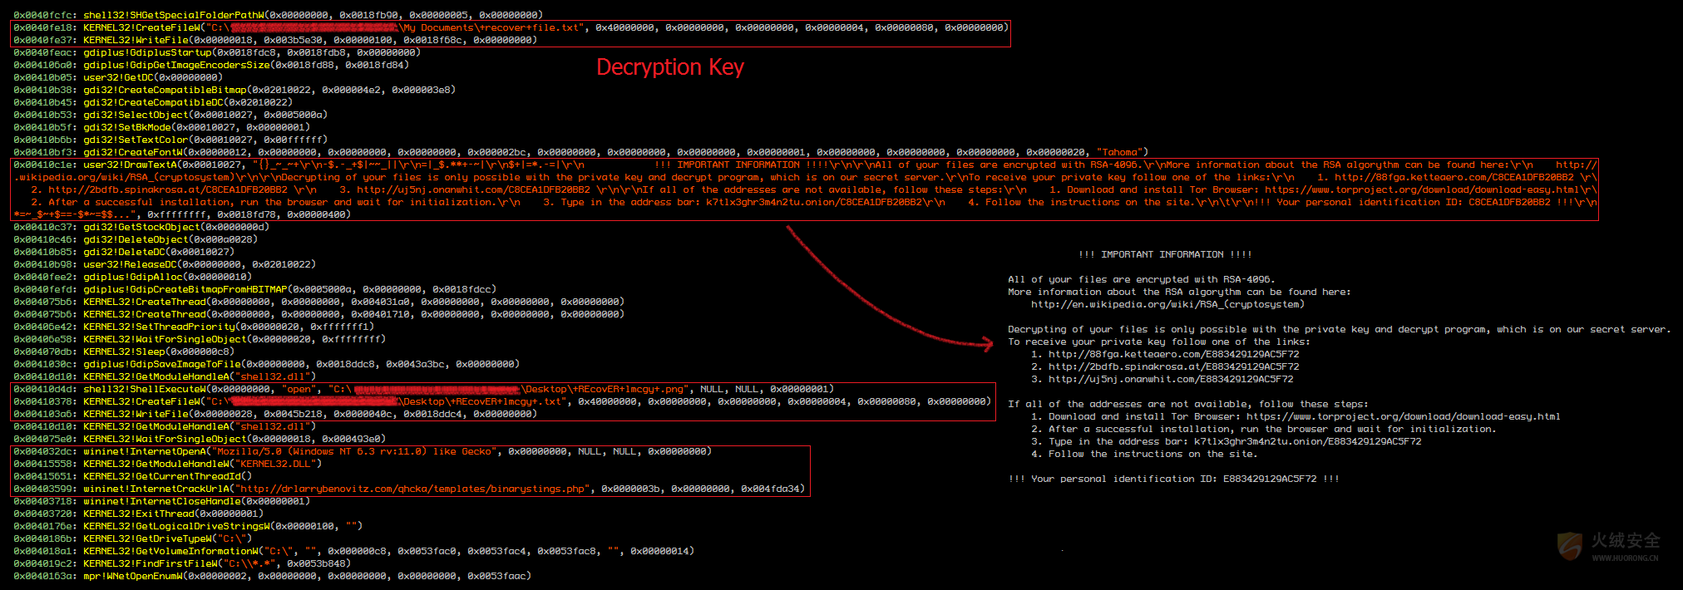Click the personal identification ID line in the note
1683x590 pixels.
pos(1173,479)
